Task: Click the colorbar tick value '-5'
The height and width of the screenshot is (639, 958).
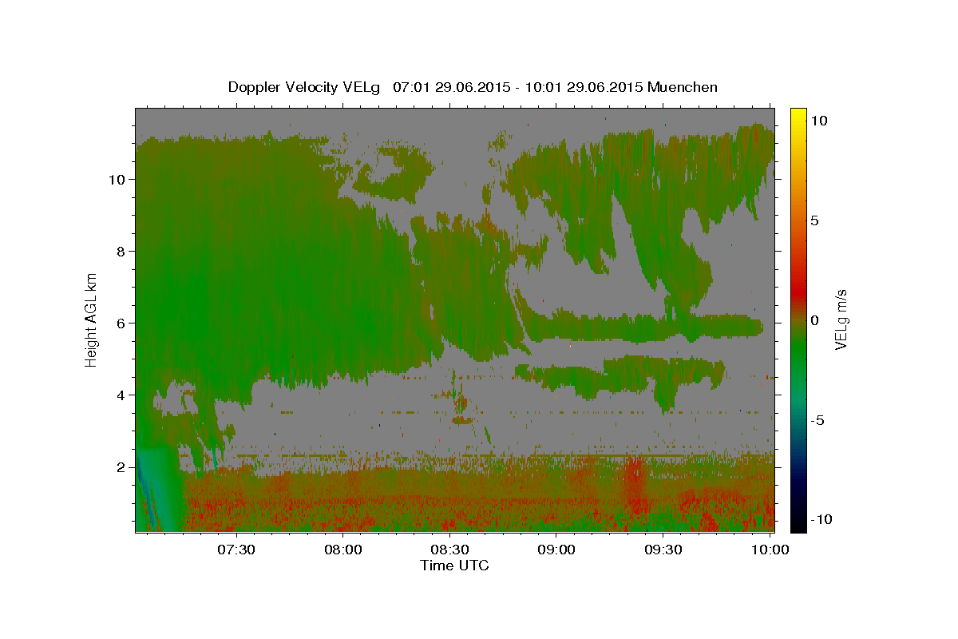Action: click(x=817, y=420)
